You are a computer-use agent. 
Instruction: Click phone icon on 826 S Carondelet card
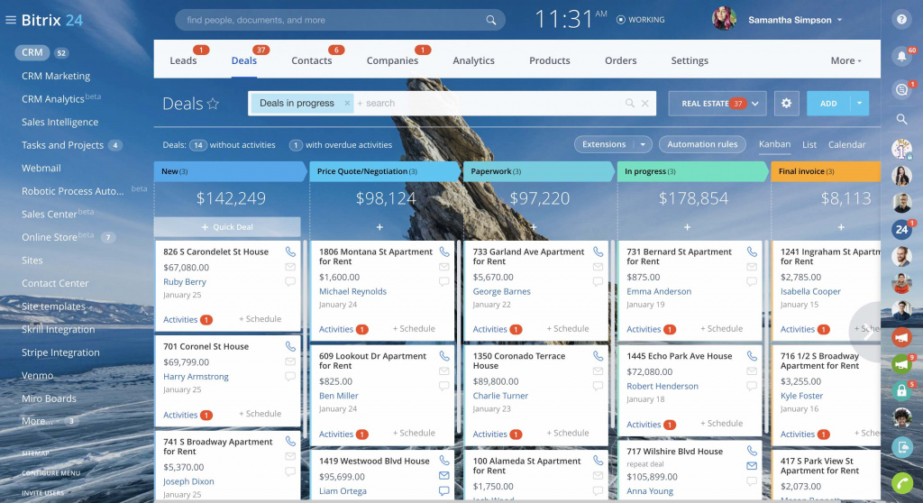[x=290, y=252]
